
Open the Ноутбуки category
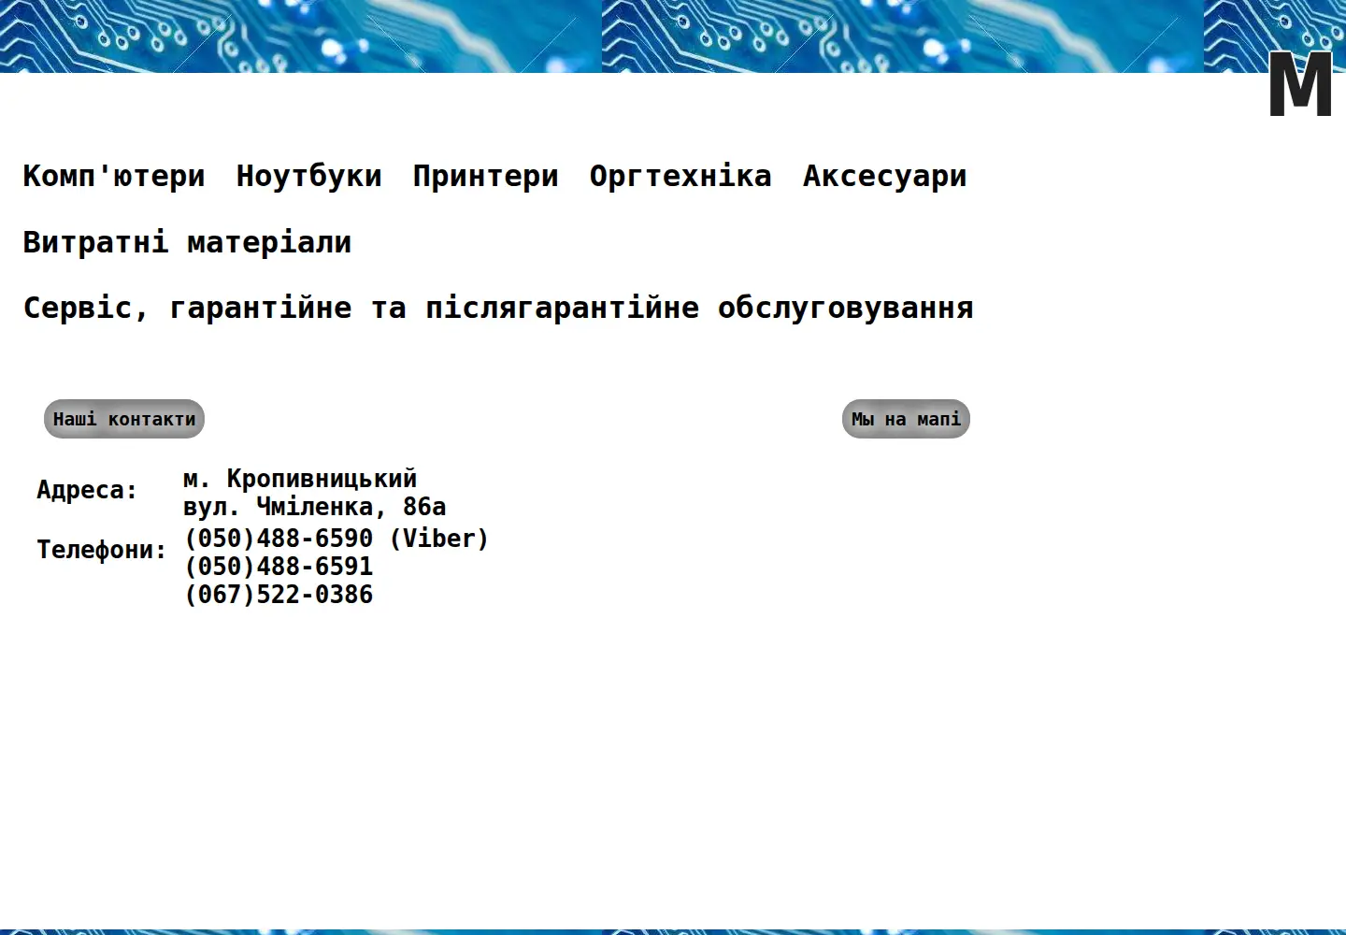pos(308,176)
